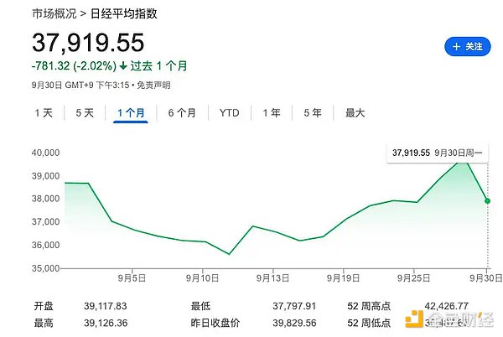Select the 5 天 range tab
This screenshot has width=503, height=337.
(85, 113)
